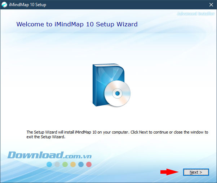Click the center hole of the disc
The height and width of the screenshot is (183, 217).
(117, 94)
